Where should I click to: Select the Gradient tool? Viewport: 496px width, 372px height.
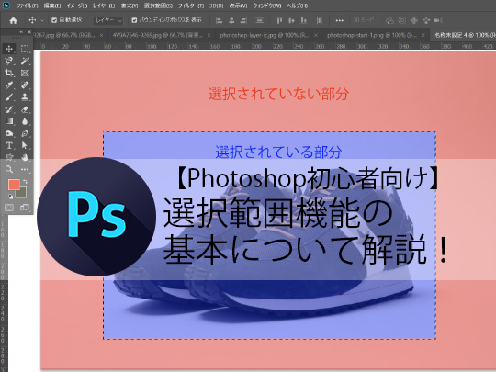pos(9,121)
